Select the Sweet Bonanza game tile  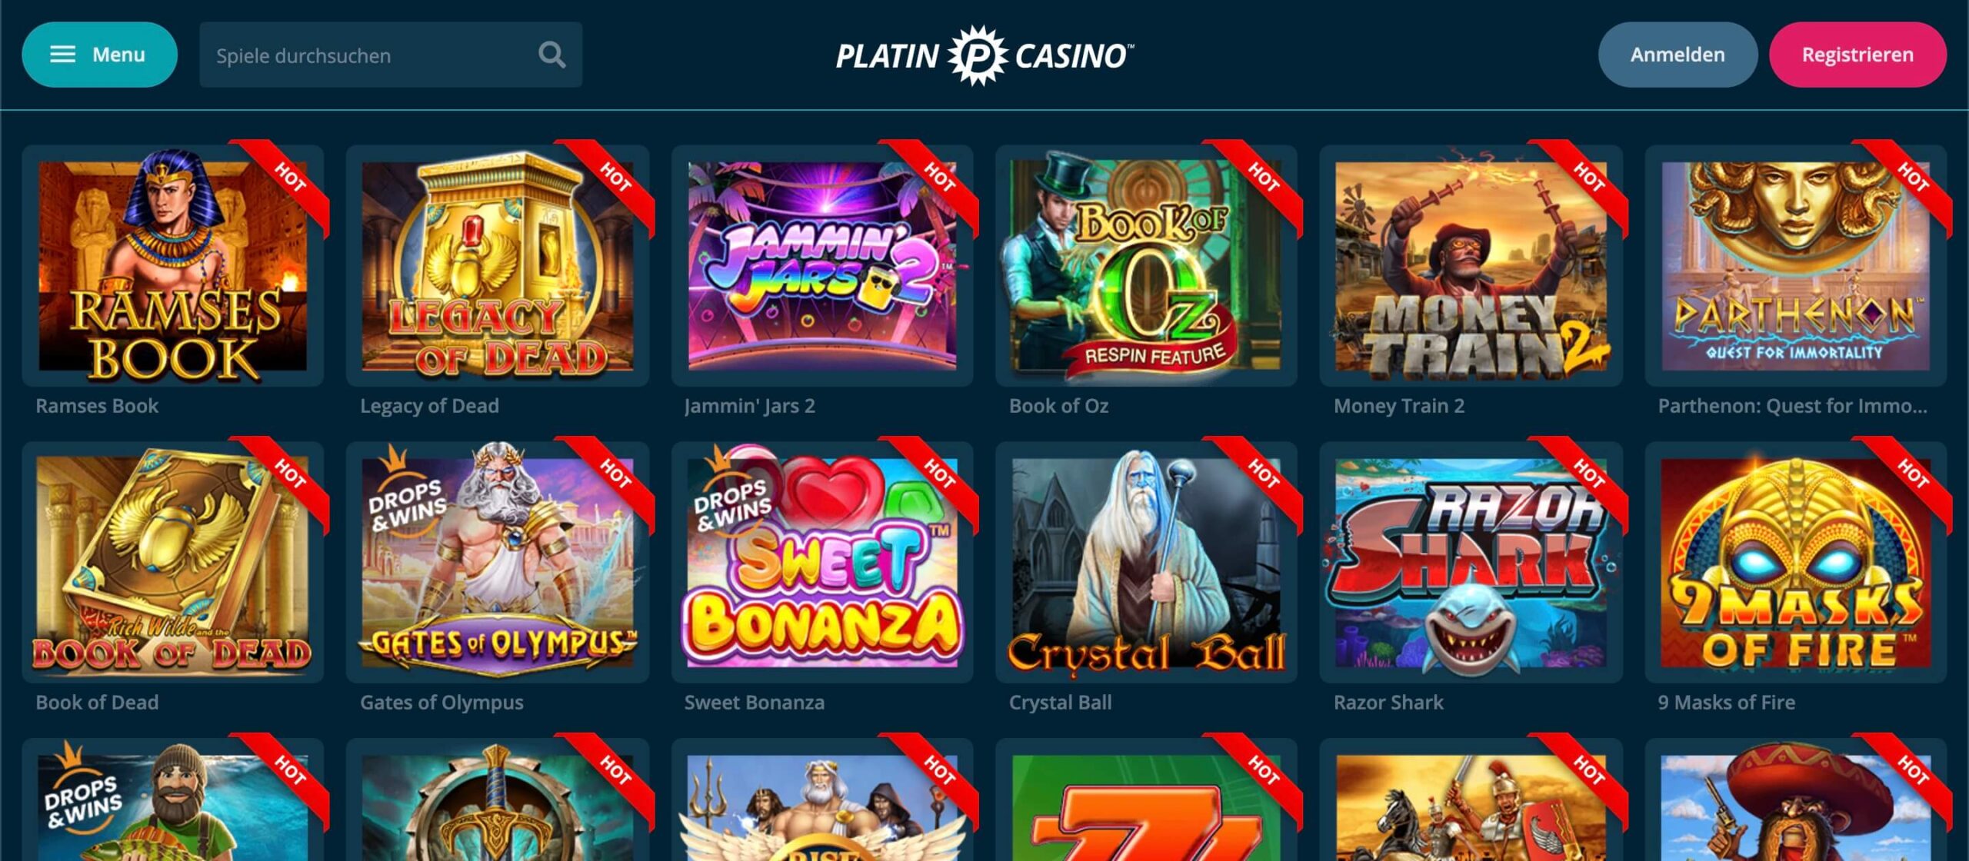[x=822, y=562]
